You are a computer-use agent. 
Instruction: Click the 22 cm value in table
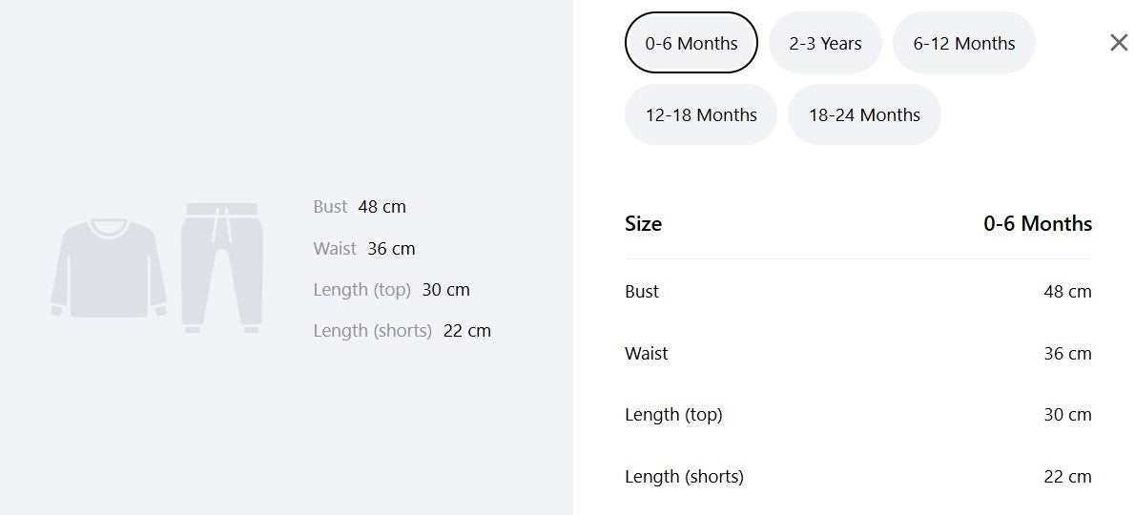point(1067,477)
